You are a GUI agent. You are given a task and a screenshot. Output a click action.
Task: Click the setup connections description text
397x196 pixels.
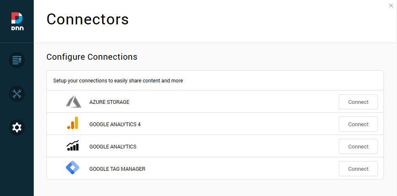[118, 80]
